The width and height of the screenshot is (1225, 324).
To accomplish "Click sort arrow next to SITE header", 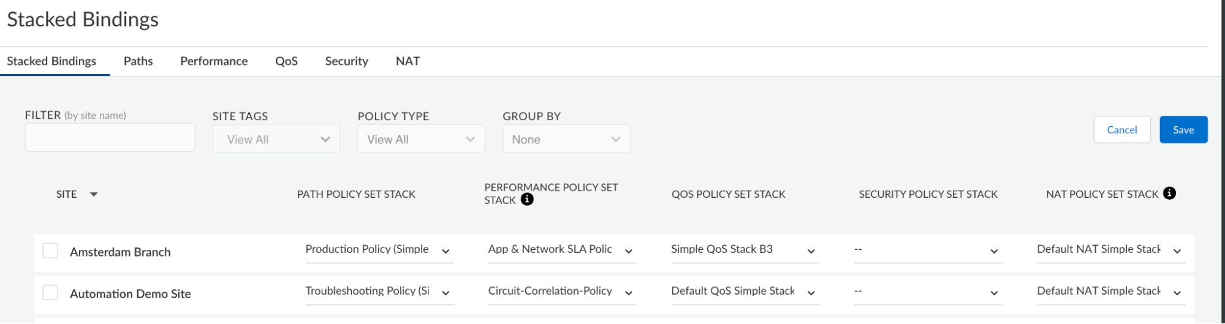I will (x=94, y=194).
